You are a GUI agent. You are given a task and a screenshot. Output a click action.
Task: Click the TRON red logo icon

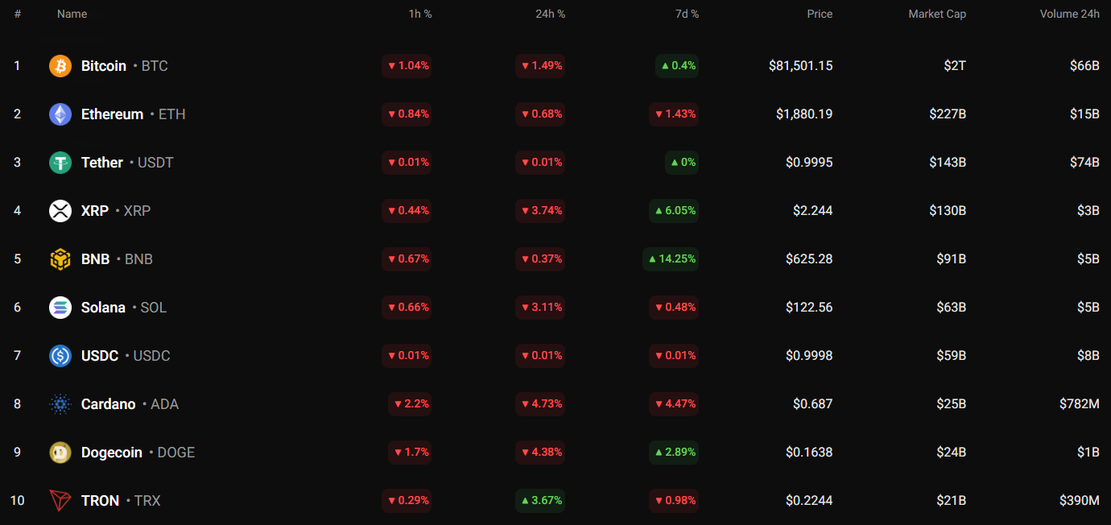[x=60, y=501]
